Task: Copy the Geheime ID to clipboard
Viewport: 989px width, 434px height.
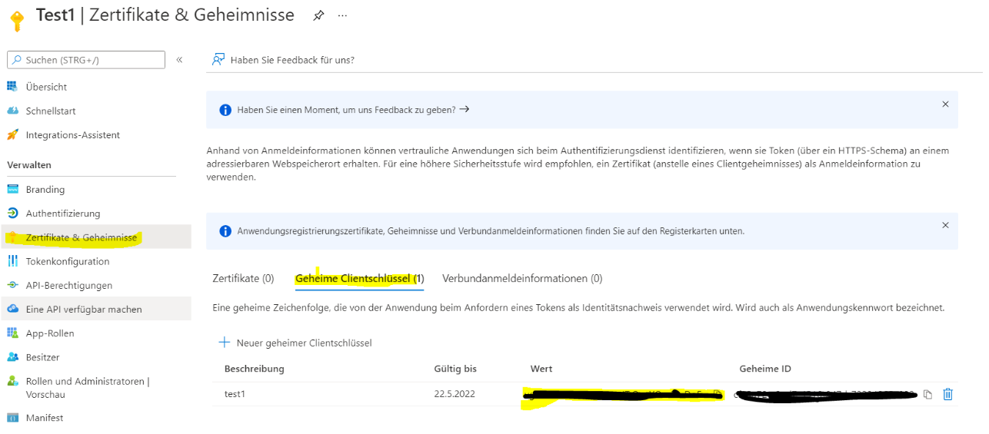Action: click(x=927, y=394)
